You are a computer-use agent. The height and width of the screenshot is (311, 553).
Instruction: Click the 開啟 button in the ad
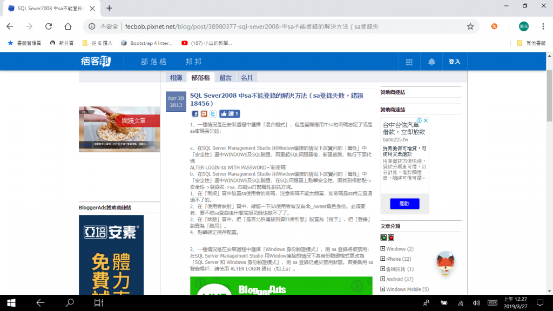pos(404,204)
